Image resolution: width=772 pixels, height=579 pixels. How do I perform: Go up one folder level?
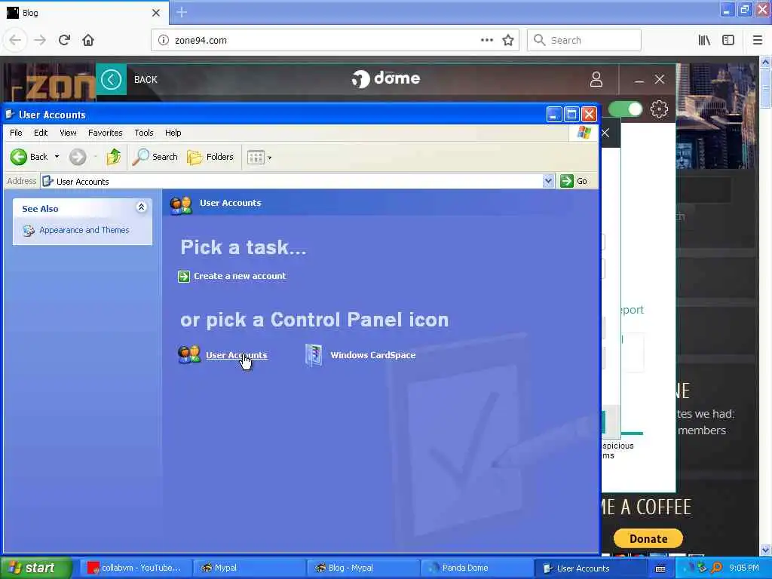click(114, 157)
